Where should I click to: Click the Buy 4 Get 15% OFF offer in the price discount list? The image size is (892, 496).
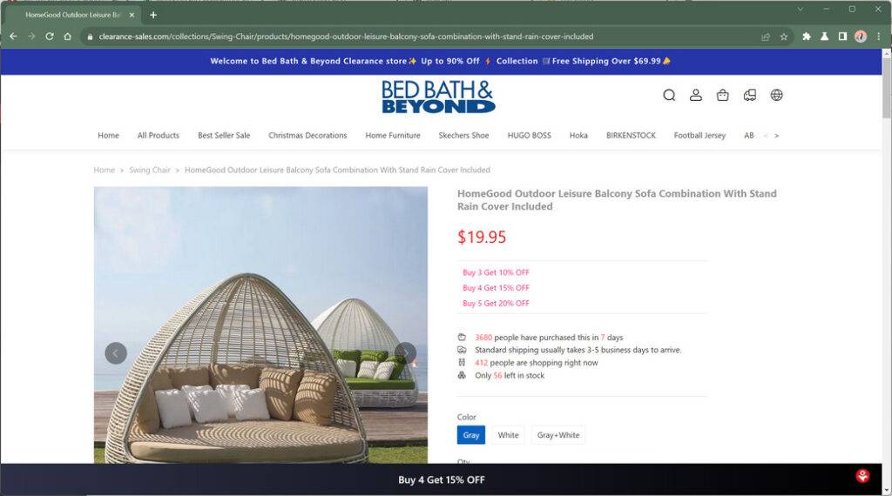tap(496, 288)
